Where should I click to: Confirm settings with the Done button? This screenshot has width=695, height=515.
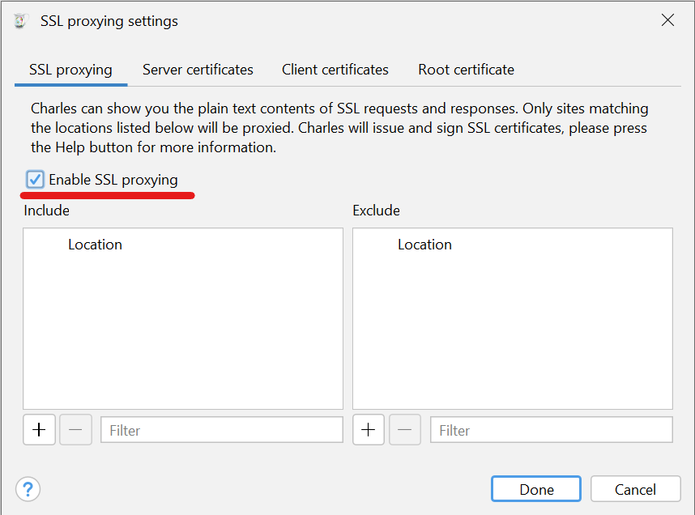point(536,489)
